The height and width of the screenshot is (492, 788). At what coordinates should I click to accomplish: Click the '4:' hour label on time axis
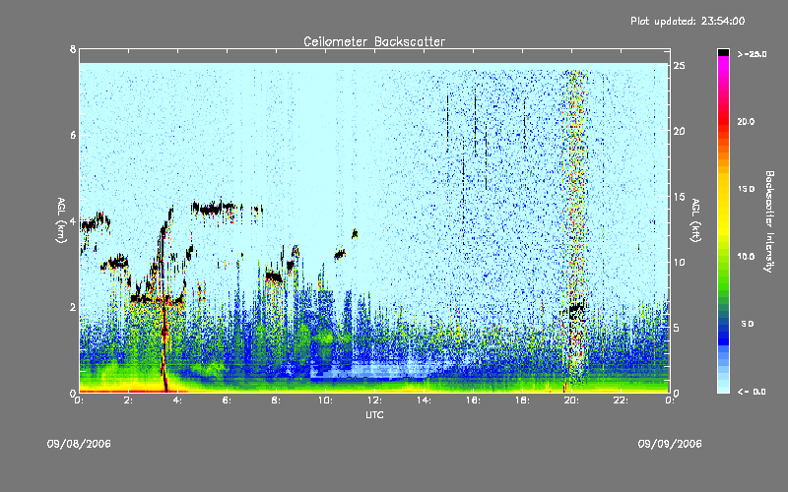pyautogui.click(x=177, y=400)
